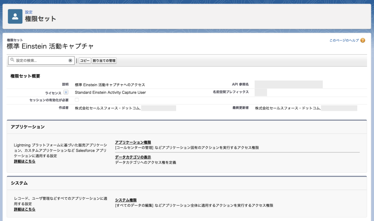Click the 標準 Einstein 活動キャプチャ title
This screenshot has height=221, width=374.
tap(50, 46)
